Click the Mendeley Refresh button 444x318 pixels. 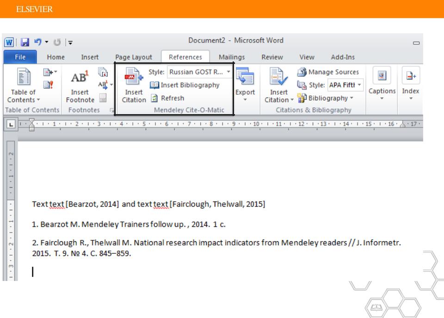(x=167, y=98)
